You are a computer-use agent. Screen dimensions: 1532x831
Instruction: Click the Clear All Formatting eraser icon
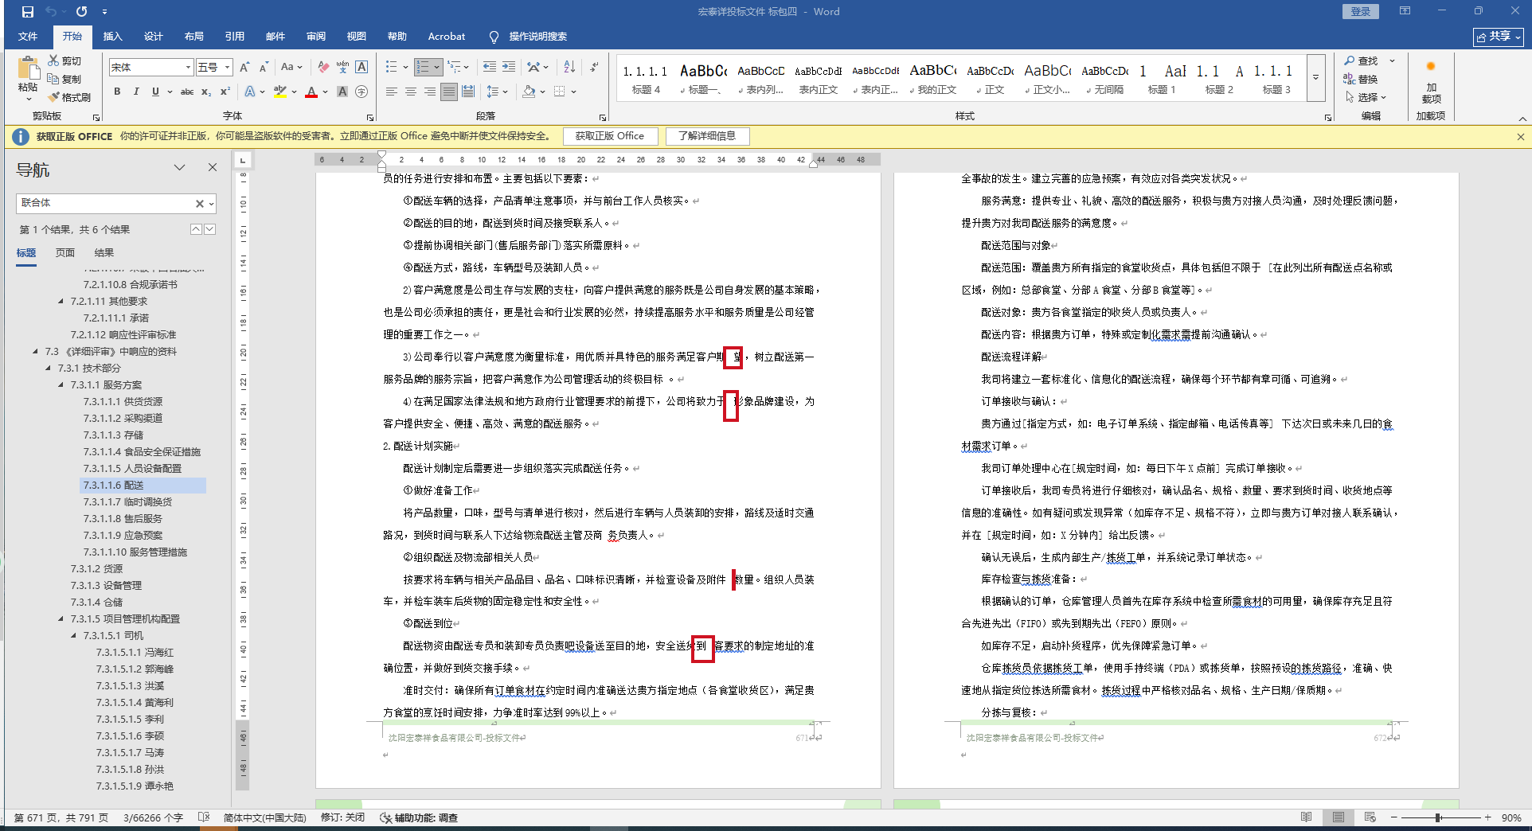point(323,68)
